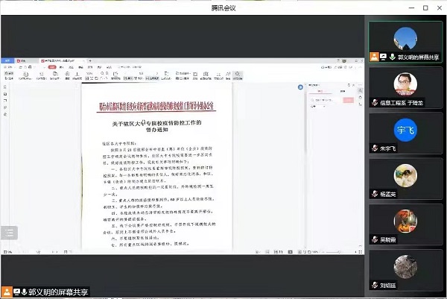
Task: Click the pink search button in side panel
Action: click(349, 100)
